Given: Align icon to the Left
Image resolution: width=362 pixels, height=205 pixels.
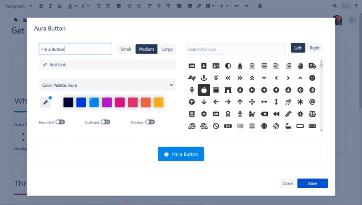Looking at the screenshot, I should pos(298,48).
